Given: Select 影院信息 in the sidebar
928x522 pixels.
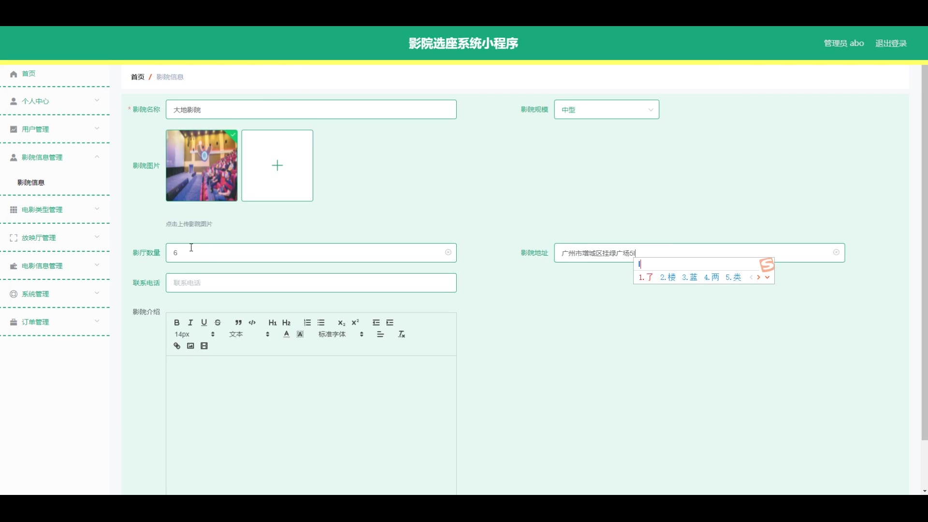Looking at the screenshot, I should (31, 183).
